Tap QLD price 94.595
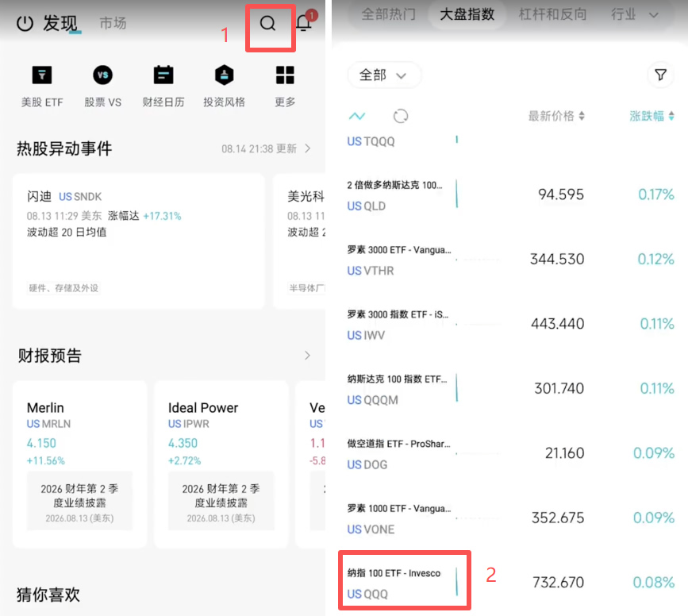The width and height of the screenshot is (688, 616). click(x=561, y=194)
